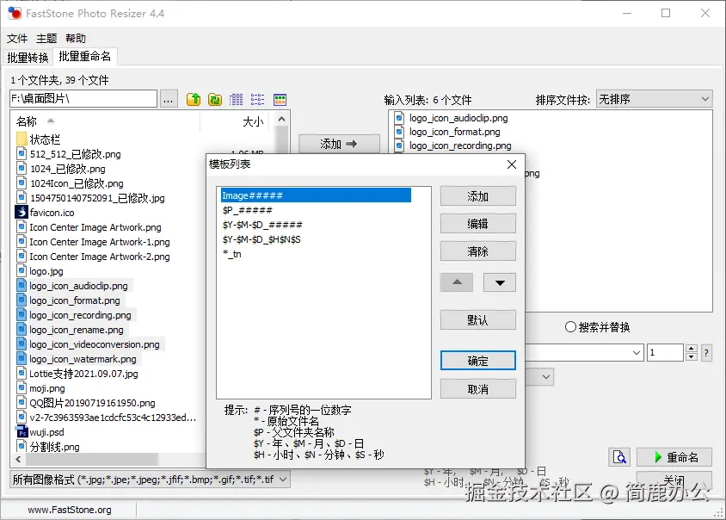Open the preview icon beside Rename button
This screenshot has width=726, height=520.
point(619,457)
